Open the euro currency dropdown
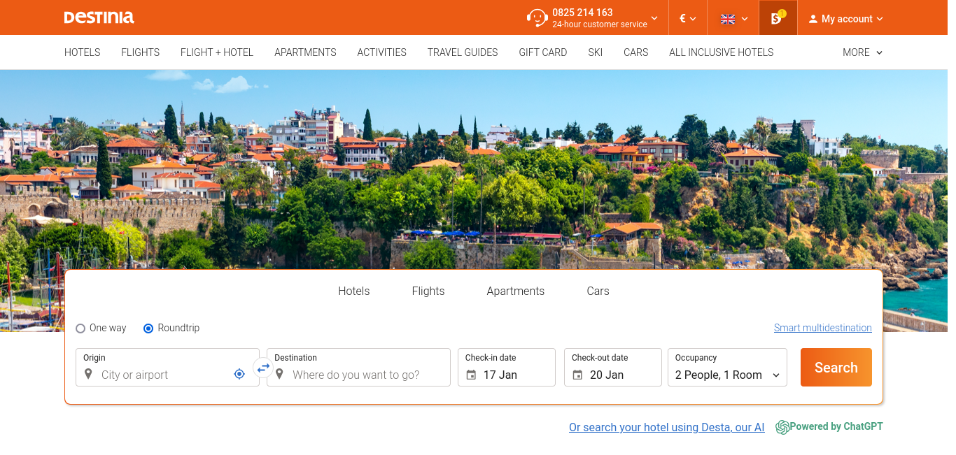Image resolution: width=956 pixels, height=455 pixels. (x=688, y=19)
